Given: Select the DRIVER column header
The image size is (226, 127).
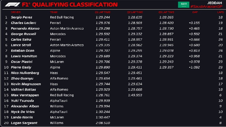Looking at the screenshot, I should click(x=16, y=12).
